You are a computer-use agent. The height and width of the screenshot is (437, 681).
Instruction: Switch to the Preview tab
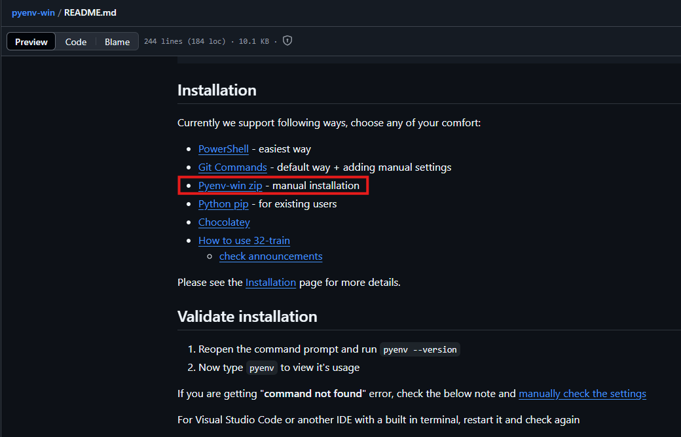[x=31, y=42]
